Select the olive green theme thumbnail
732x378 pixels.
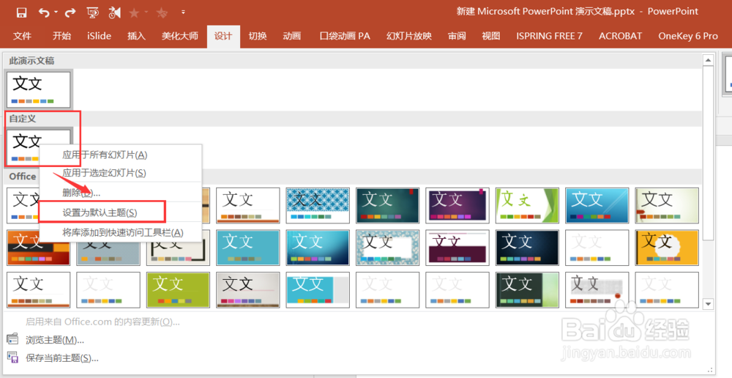pyautogui.click(x=179, y=289)
